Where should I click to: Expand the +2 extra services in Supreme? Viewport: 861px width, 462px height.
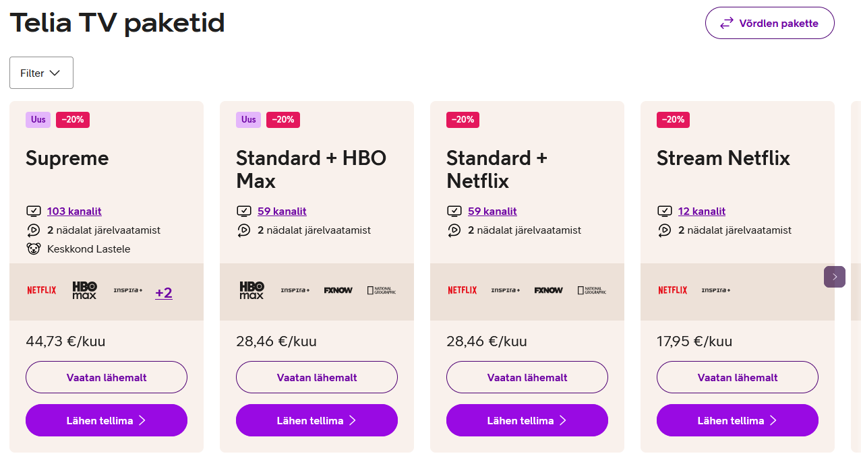[x=164, y=293]
